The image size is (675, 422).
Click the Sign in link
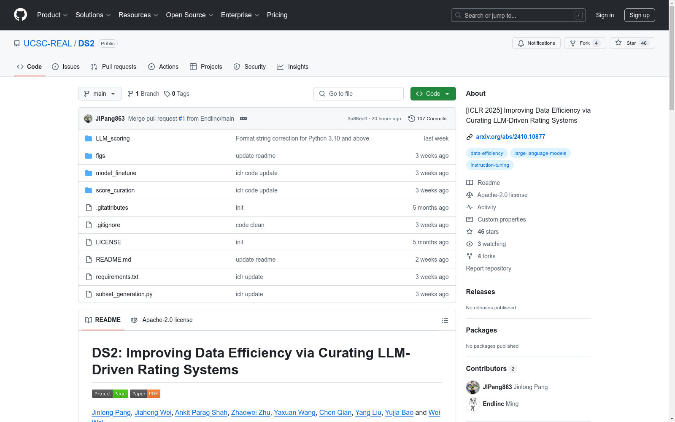[605, 15]
